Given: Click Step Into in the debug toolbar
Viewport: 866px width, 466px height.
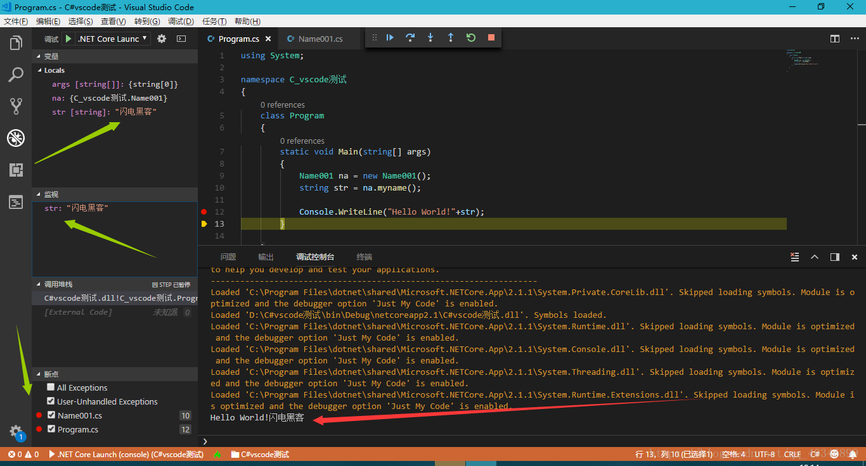Looking at the screenshot, I should 430,38.
